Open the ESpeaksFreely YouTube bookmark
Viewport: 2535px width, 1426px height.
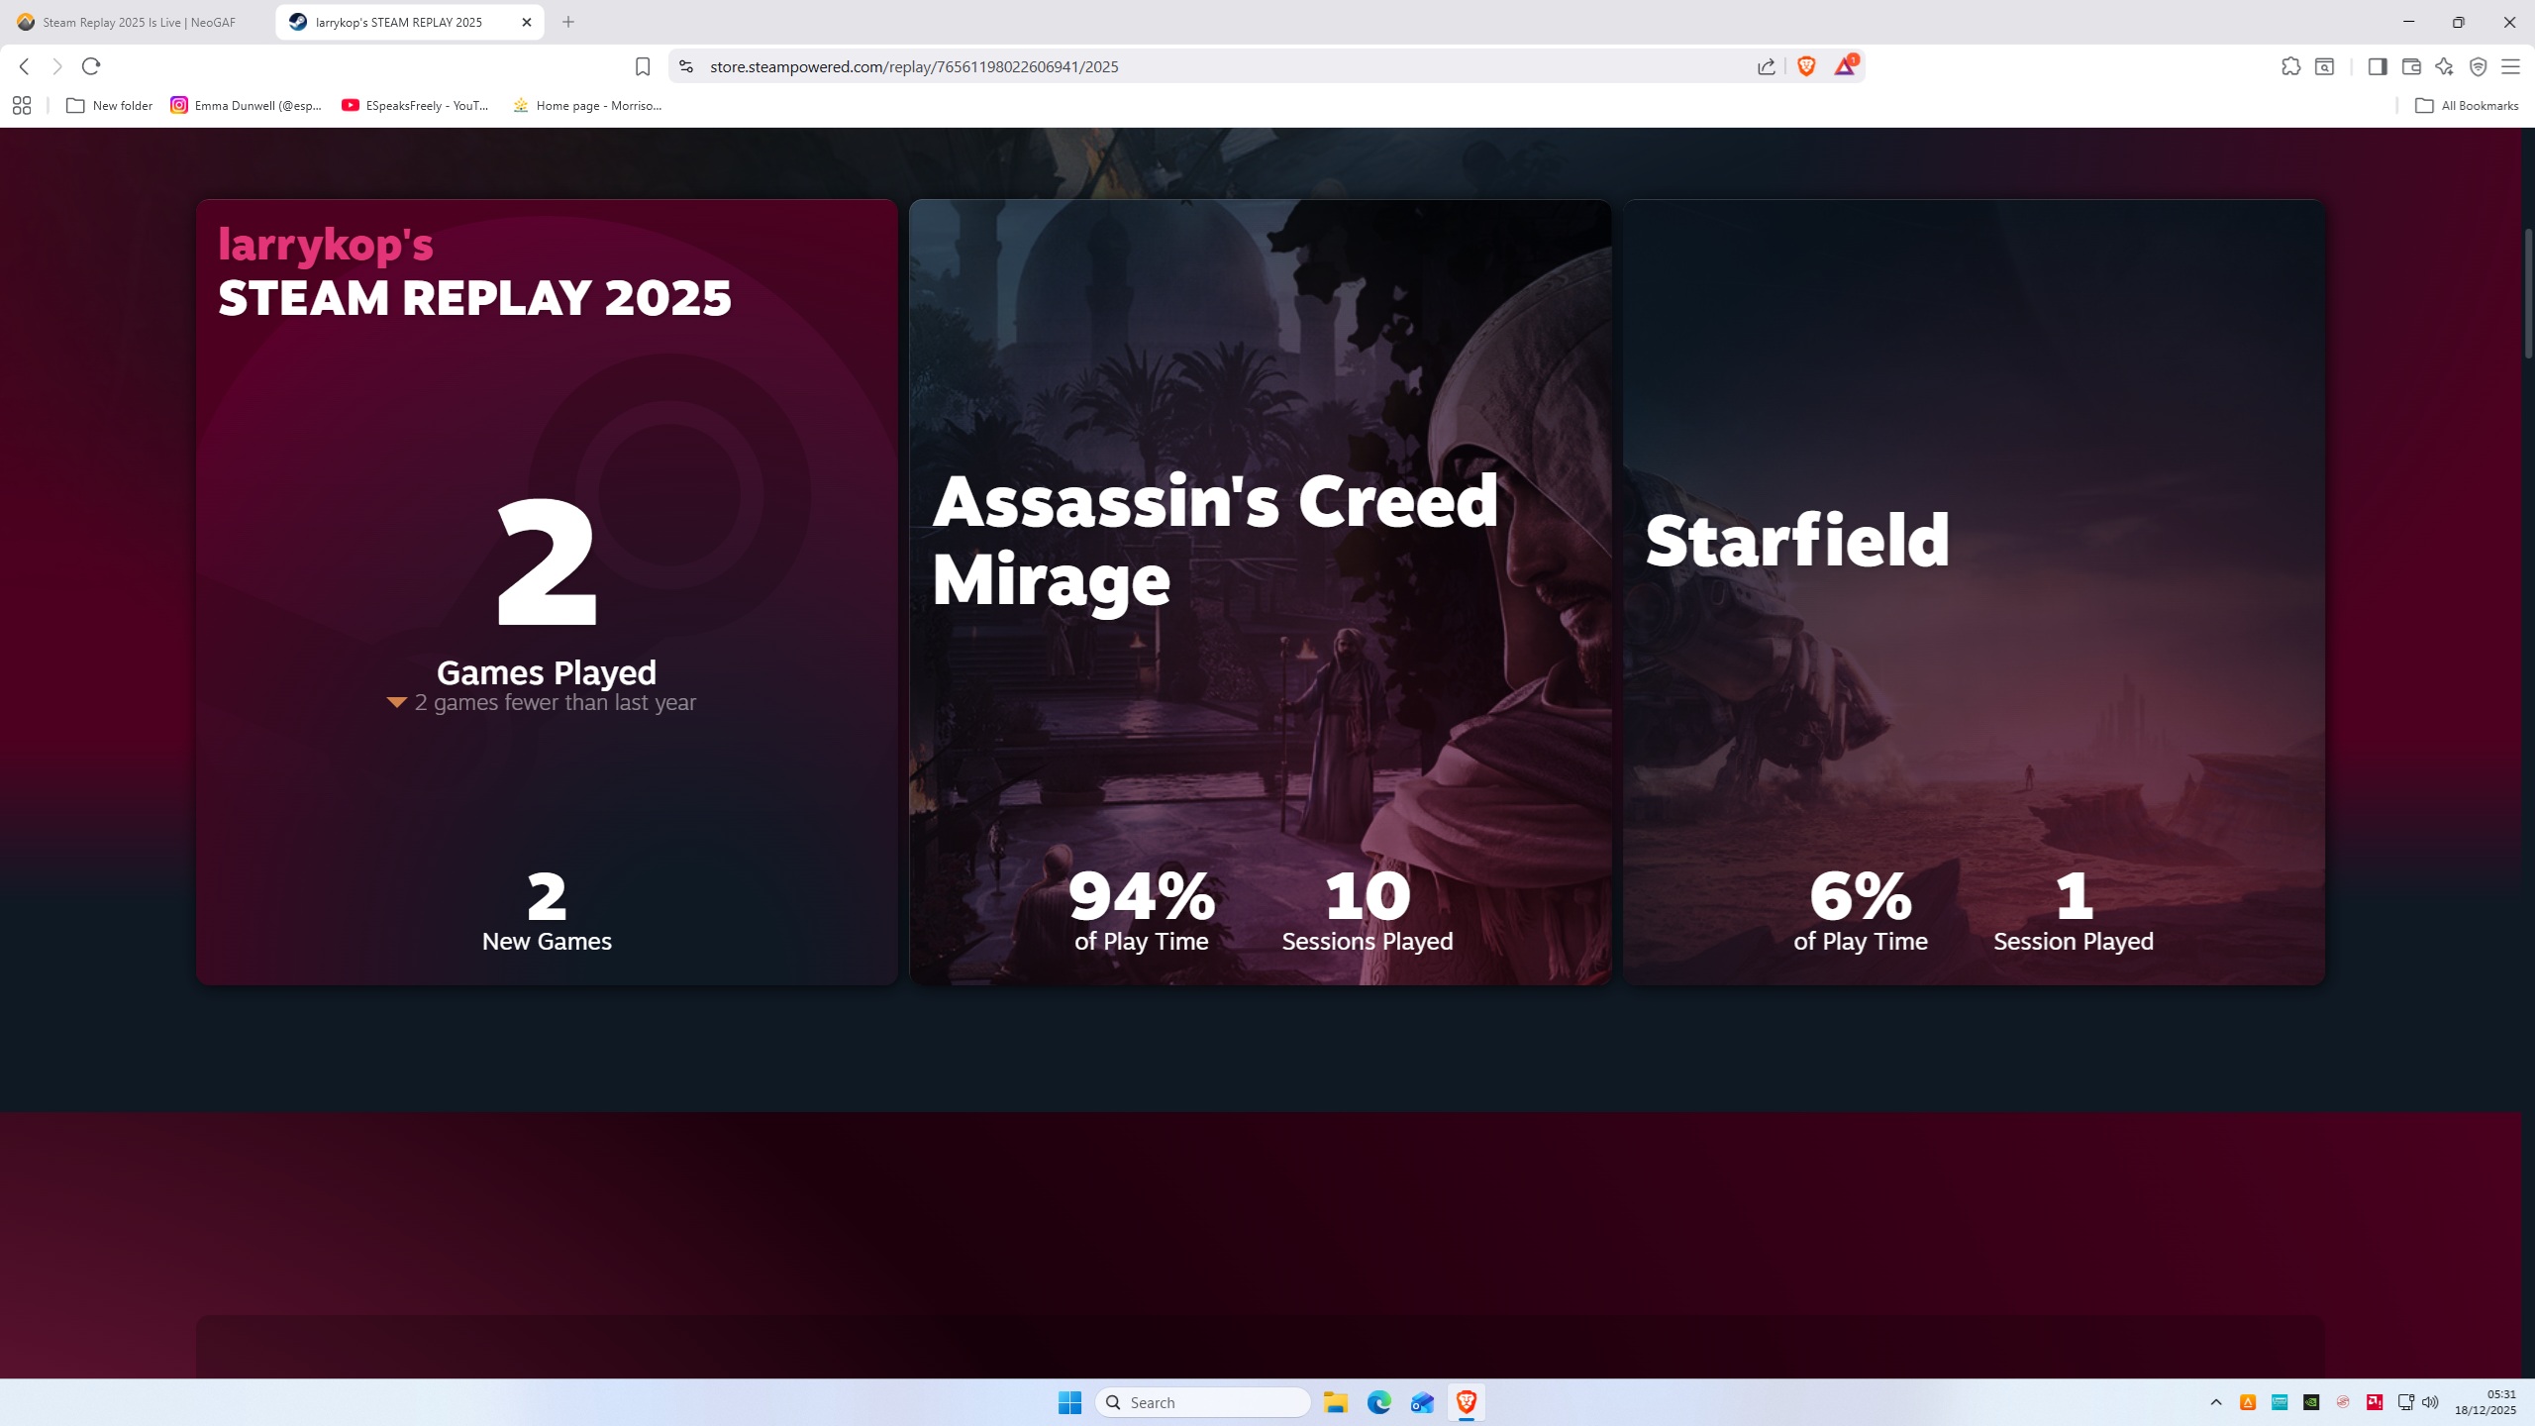(x=416, y=105)
